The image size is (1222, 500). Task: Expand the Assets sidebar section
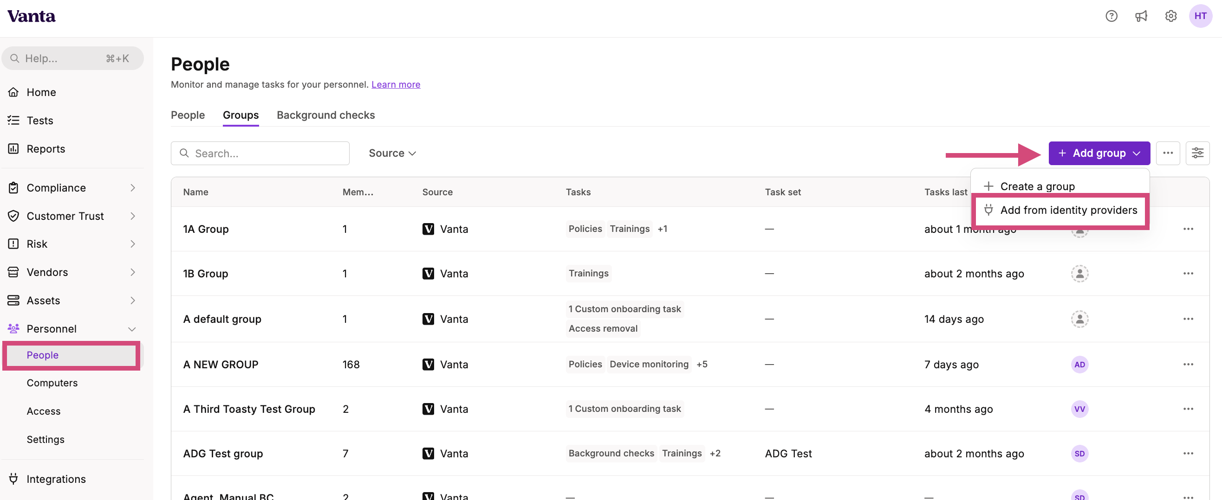click(x=72, y=301)
